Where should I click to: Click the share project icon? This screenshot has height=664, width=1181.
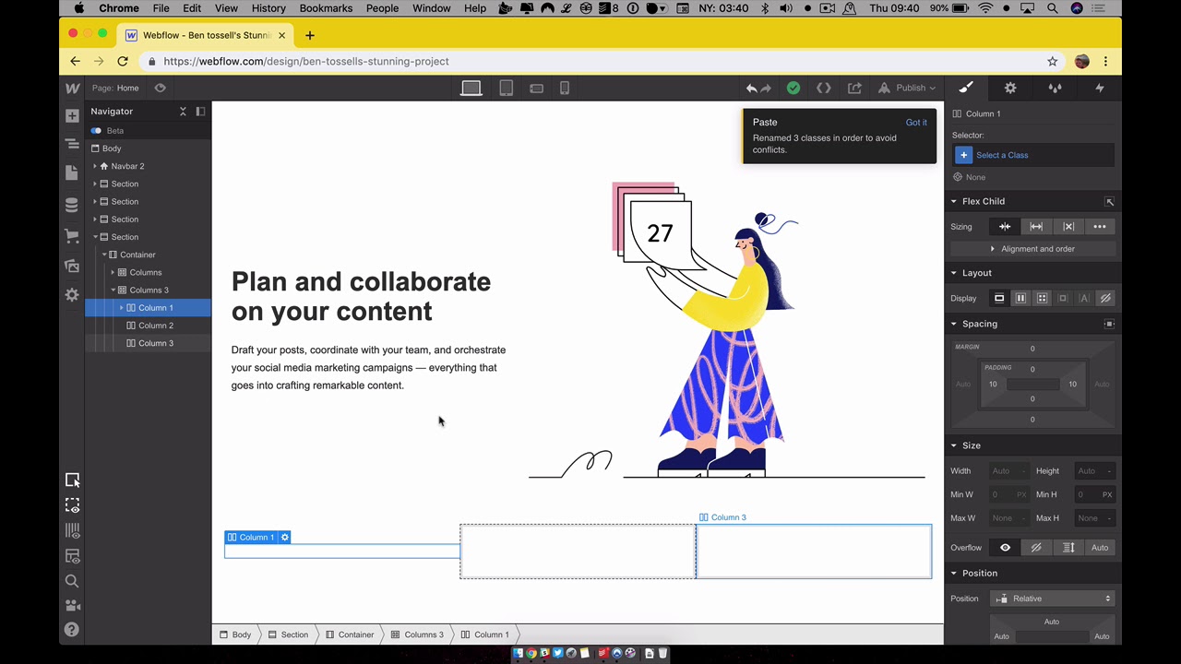click(x=854, y=88)
